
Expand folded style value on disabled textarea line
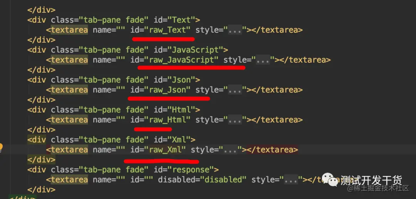(x=291, y=180)
